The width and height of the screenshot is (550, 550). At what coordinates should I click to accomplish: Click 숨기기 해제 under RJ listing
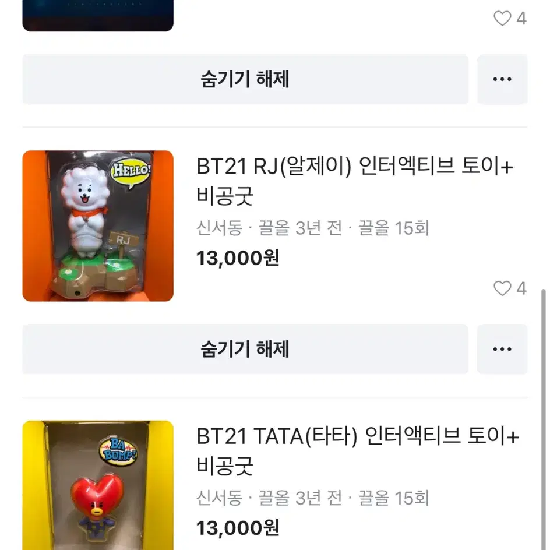tap(245, 349)
